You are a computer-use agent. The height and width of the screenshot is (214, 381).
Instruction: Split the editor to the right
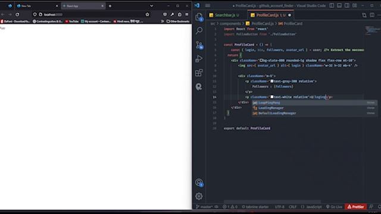[x=372, y=15]
